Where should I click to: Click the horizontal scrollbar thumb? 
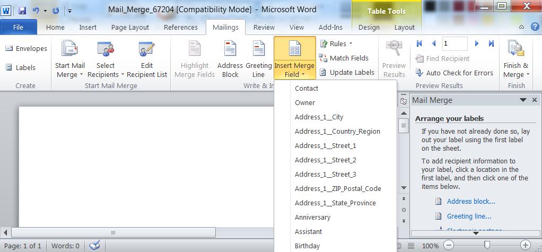click(x=113, y=232)
